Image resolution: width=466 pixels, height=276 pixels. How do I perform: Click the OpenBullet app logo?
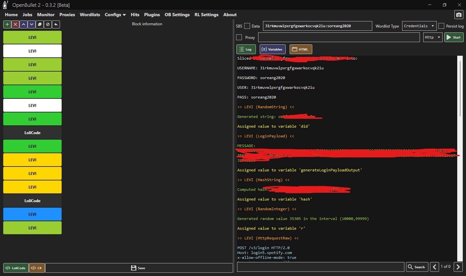point(5,5)
